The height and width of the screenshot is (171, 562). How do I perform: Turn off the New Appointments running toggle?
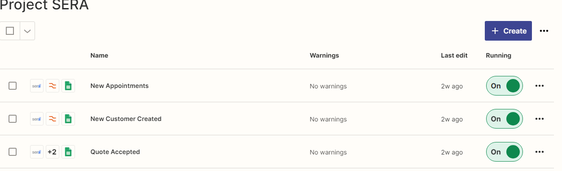point(505,86)
